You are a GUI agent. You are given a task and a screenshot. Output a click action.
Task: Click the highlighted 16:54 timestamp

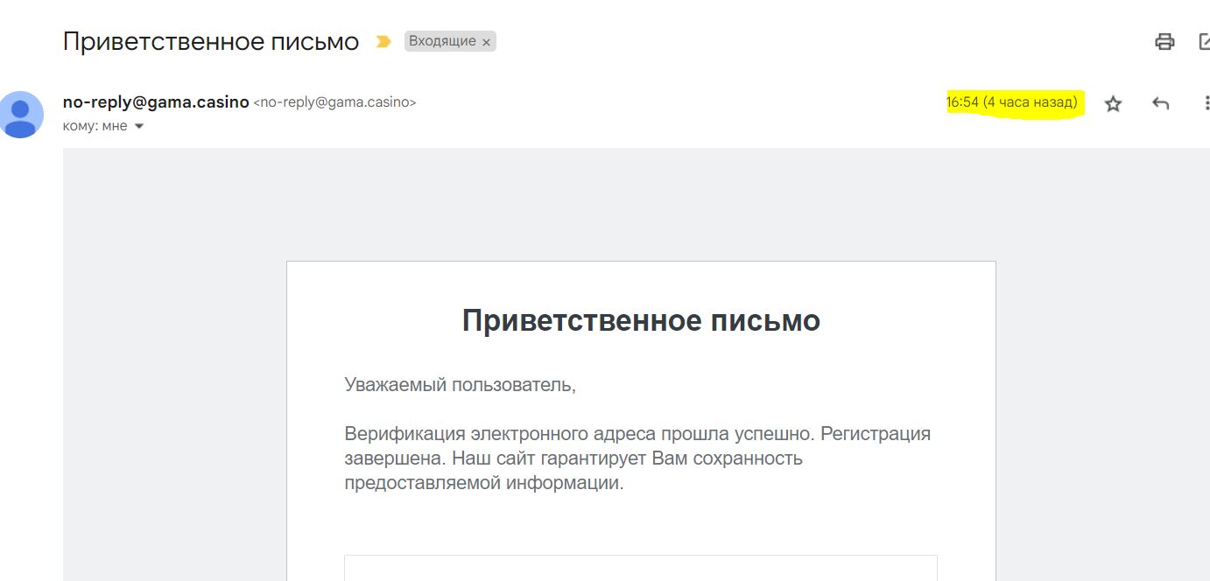coord(1011,102)
